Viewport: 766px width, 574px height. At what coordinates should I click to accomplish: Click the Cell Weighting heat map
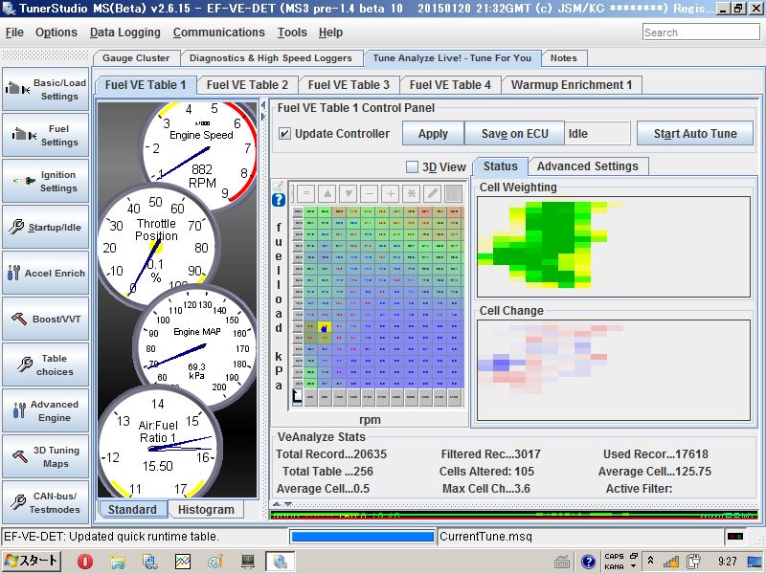pyautogui.click(x=614, y=247)
